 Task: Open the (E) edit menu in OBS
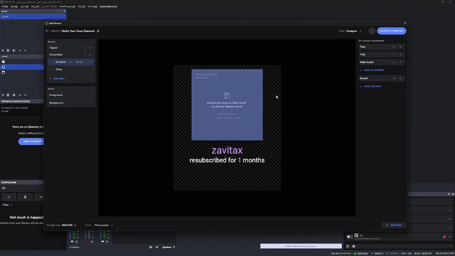(14, 6)
